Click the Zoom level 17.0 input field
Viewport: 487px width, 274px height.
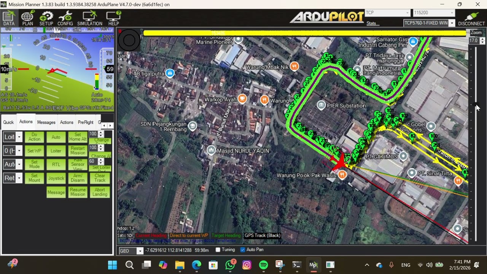[x=473, y=40]
